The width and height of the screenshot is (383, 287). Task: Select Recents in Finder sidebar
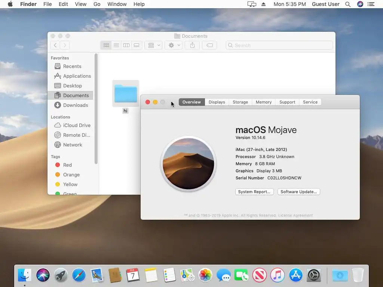pos(71,67)
